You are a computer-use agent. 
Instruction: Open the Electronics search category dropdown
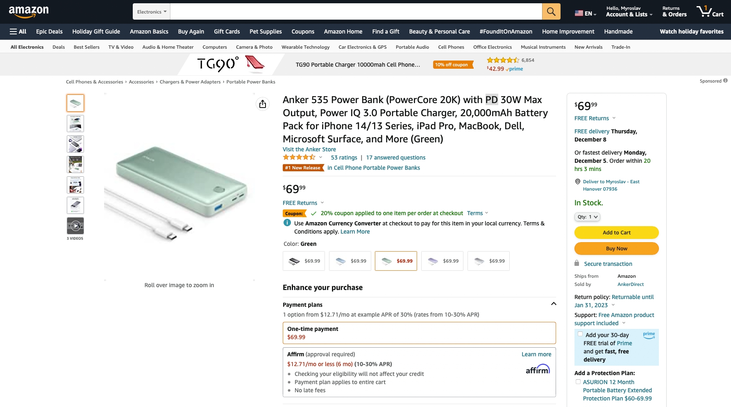(152, 12)
